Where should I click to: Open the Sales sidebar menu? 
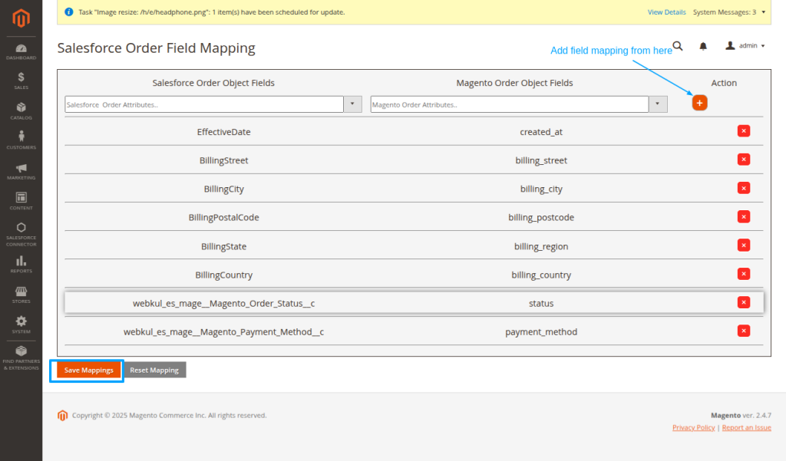[21, 81]
